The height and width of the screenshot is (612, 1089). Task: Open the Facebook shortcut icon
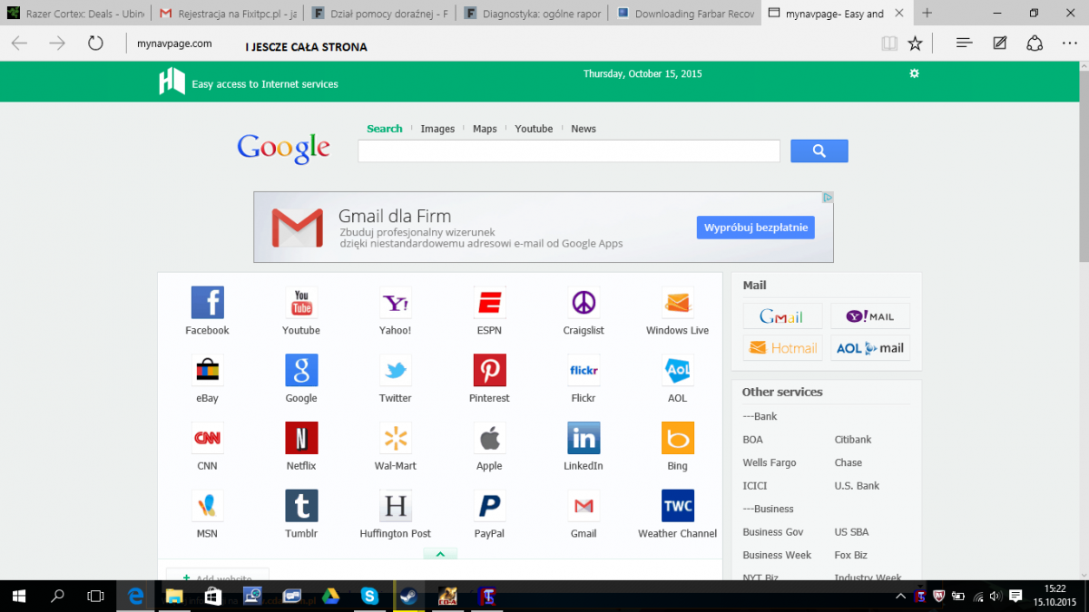[x=207, y=302]
